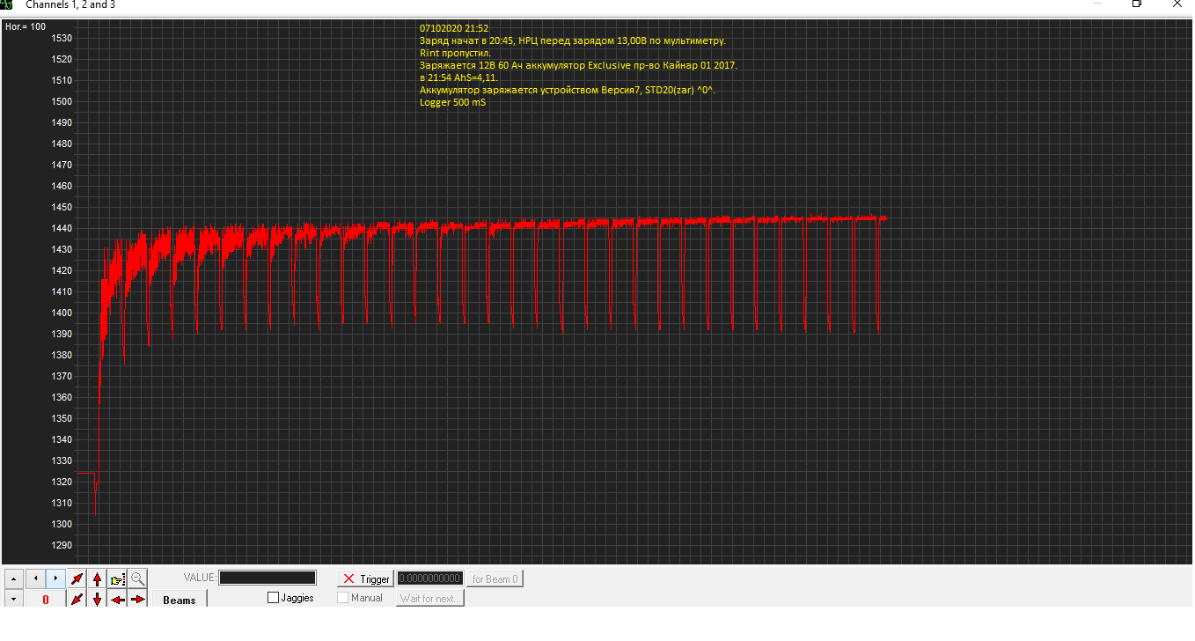Click the red diagonal up-right arrow icon
The image size is (1195, 641).
click(77, 578)
